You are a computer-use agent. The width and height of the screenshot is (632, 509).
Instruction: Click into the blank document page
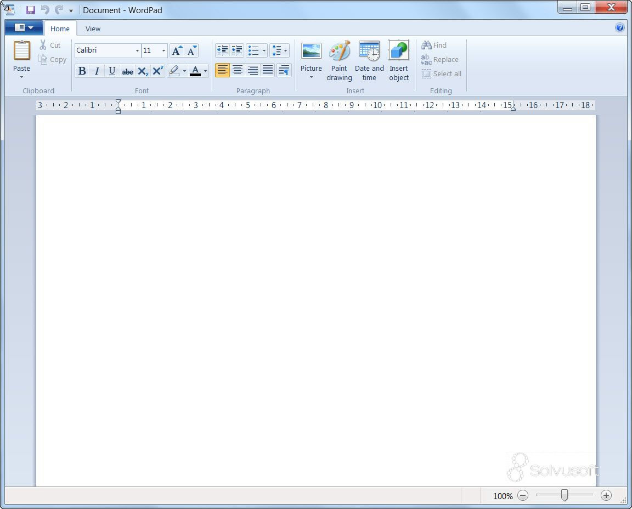315,301
